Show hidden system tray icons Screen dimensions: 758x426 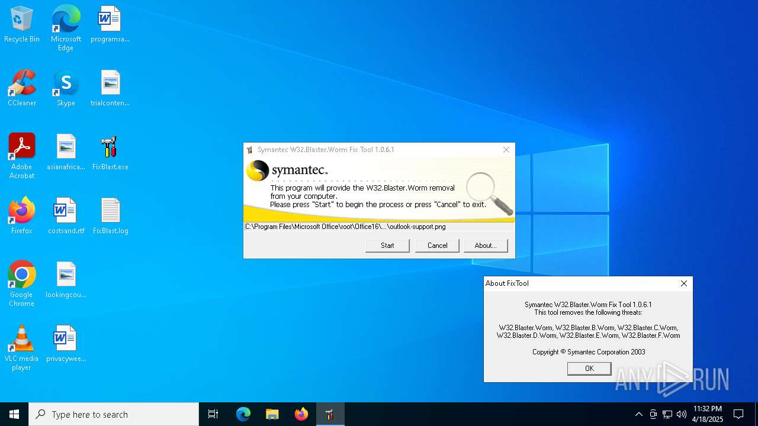tap(638, 414)
